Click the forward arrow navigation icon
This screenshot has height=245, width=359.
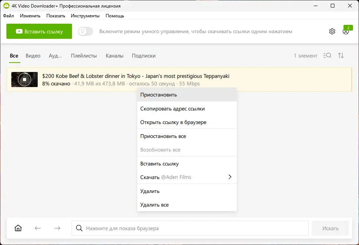pos(57,228)
